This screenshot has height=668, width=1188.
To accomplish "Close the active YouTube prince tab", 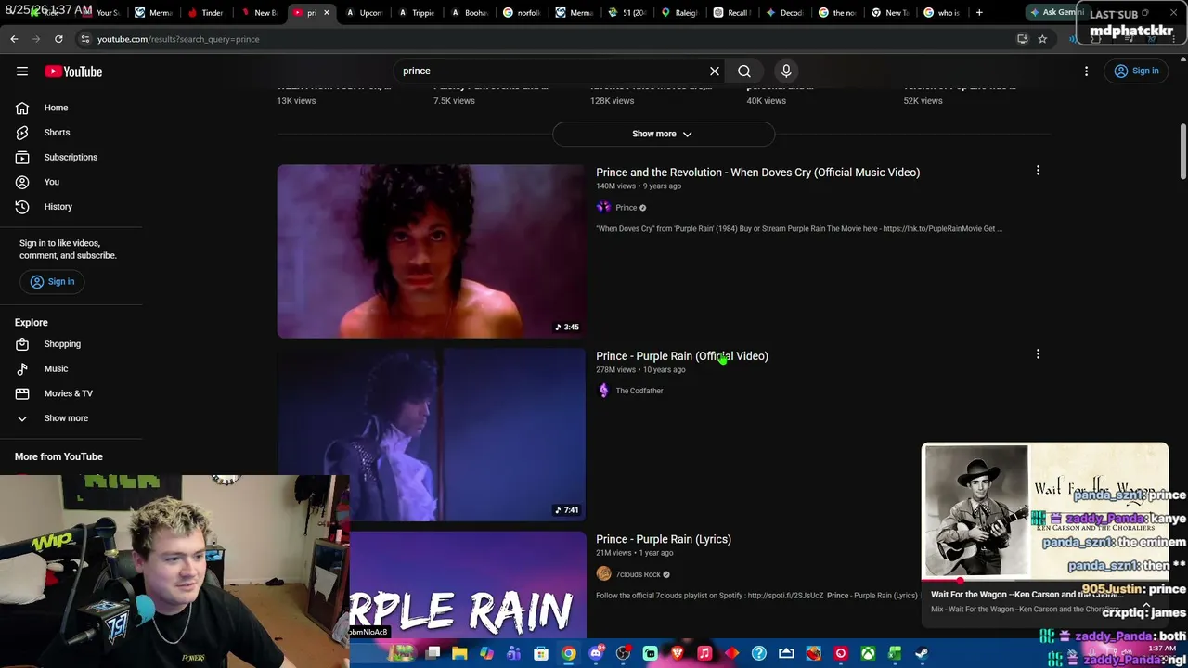I will [x=327, y=13].
